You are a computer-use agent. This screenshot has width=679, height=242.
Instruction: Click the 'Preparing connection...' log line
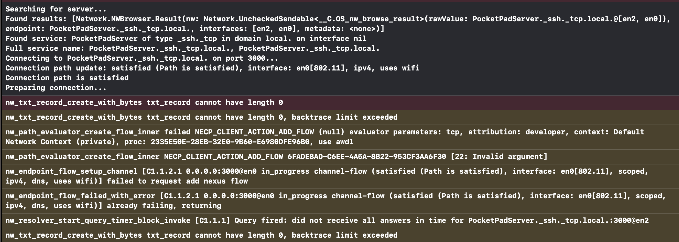click(56, 88)
